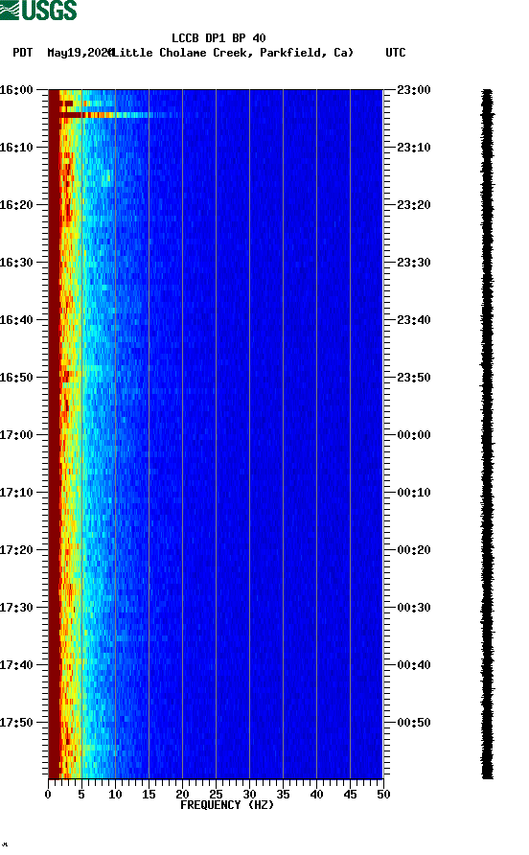Click the USGS logo

[x=38, y=10]
